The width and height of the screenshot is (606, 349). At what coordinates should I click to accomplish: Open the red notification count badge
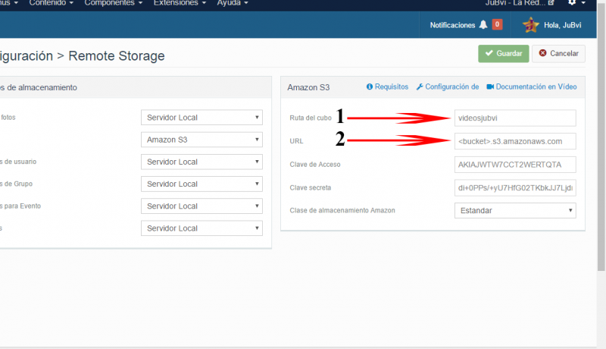click(x=497, y=24)
